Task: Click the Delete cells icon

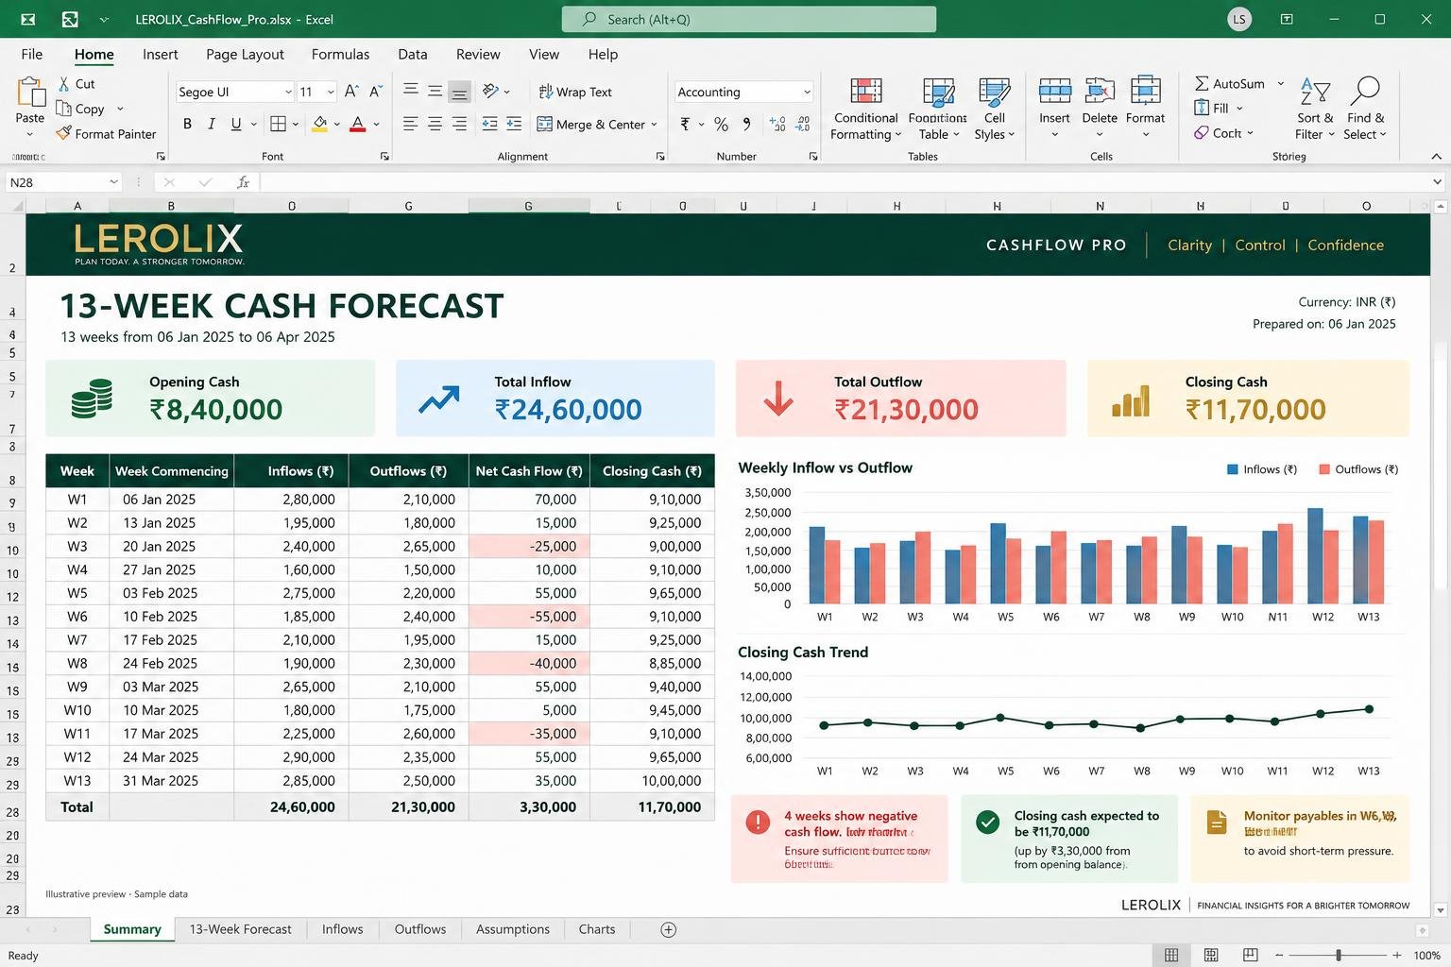Action: click(1100, 91)
